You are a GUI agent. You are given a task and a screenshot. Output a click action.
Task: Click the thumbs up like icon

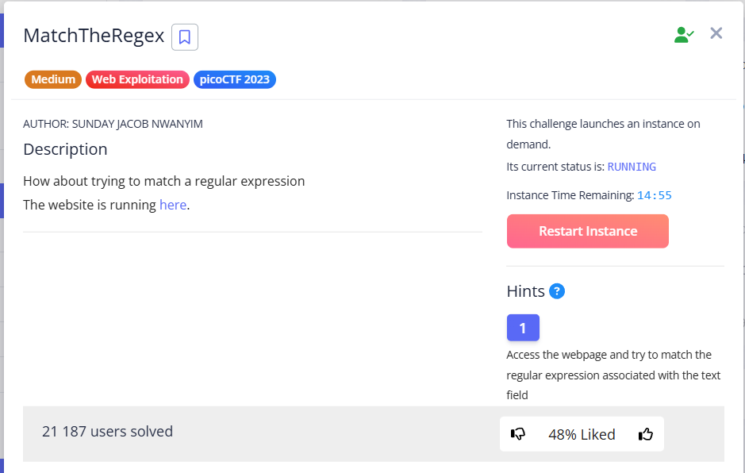pos(646,434)
